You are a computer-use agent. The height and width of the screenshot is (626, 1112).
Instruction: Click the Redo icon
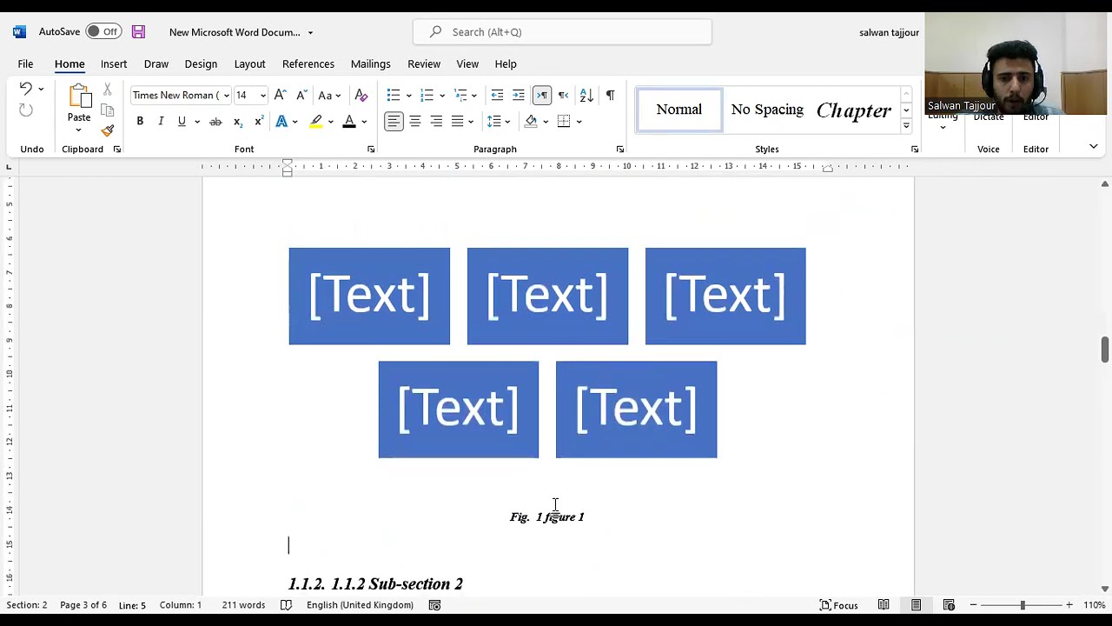tap(25, 110)
